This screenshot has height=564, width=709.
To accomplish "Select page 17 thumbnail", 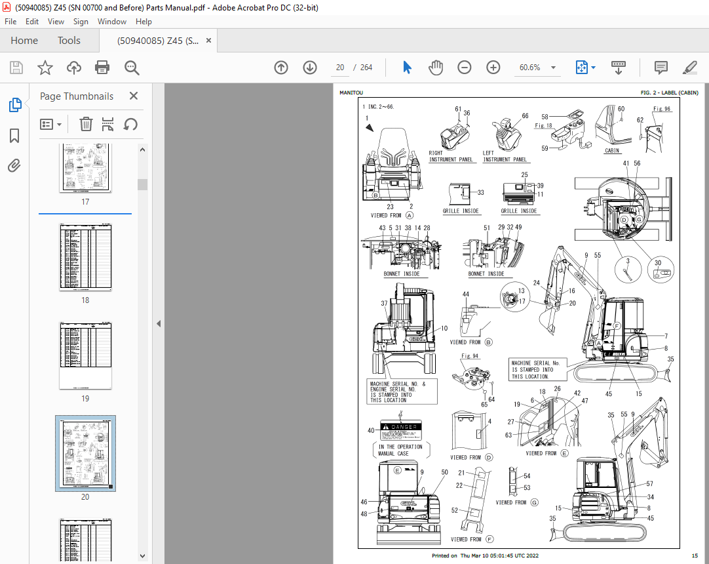I will click(85, 169).
